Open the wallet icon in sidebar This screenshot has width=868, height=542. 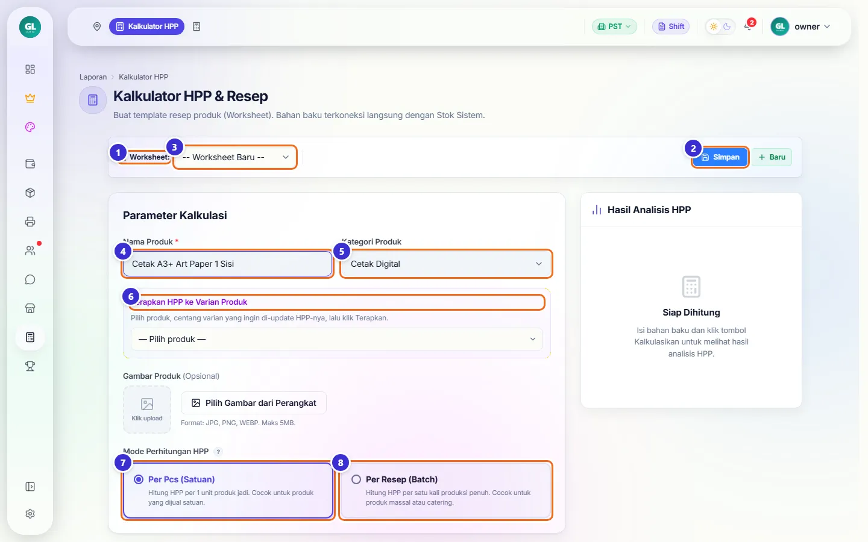(30, 164)
